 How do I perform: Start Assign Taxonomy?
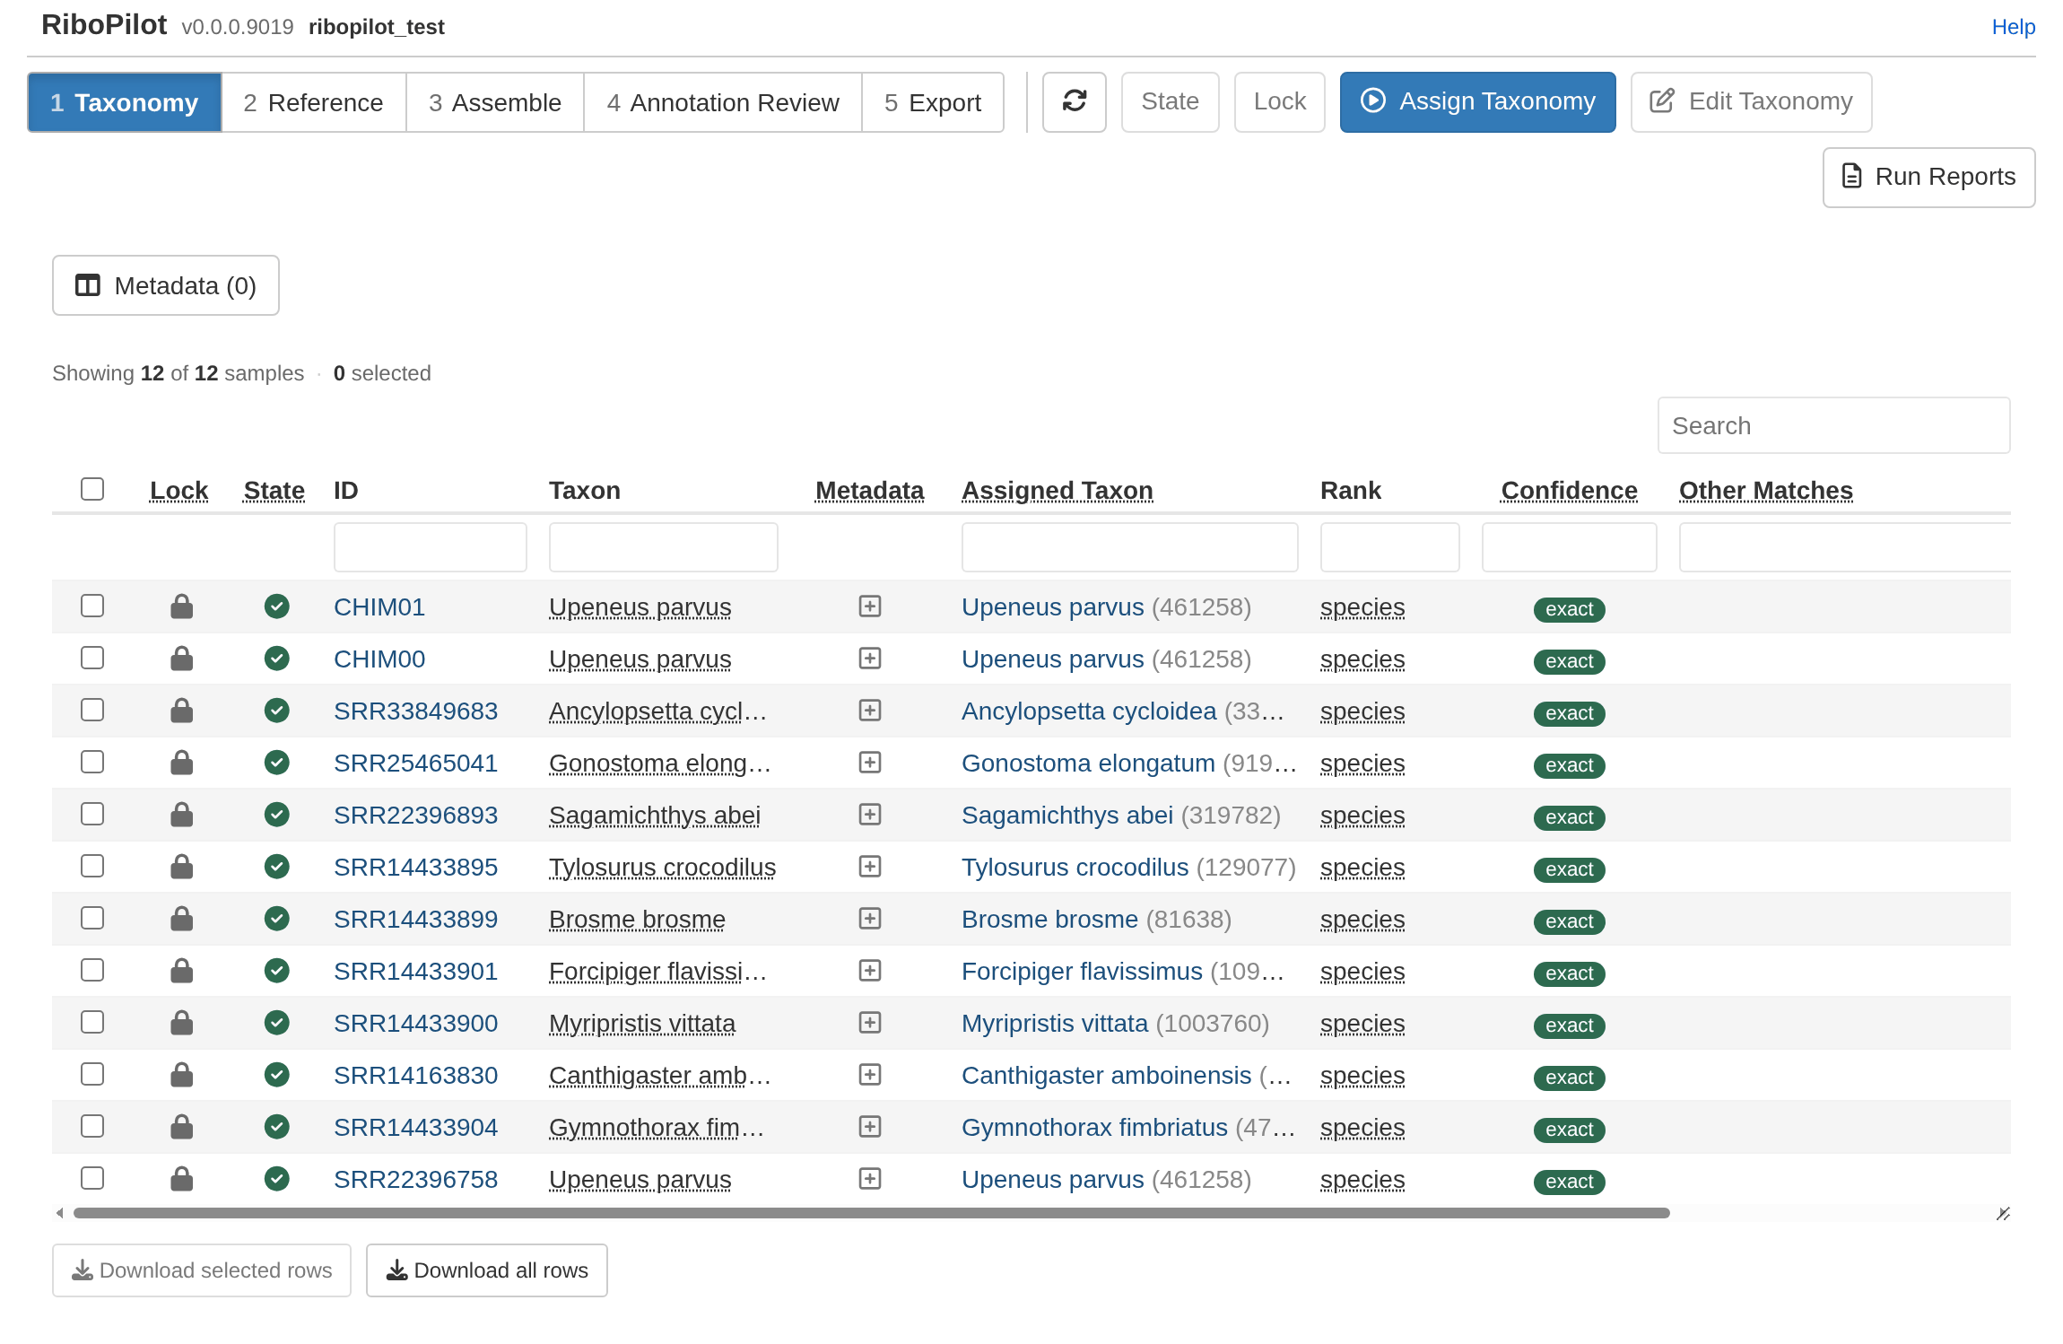tap(1477, 101)
